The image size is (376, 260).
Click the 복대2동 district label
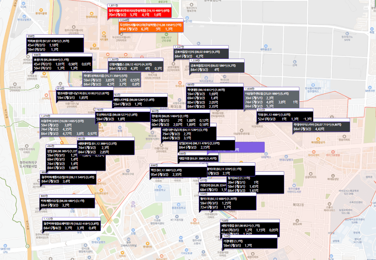click(298, 204)
